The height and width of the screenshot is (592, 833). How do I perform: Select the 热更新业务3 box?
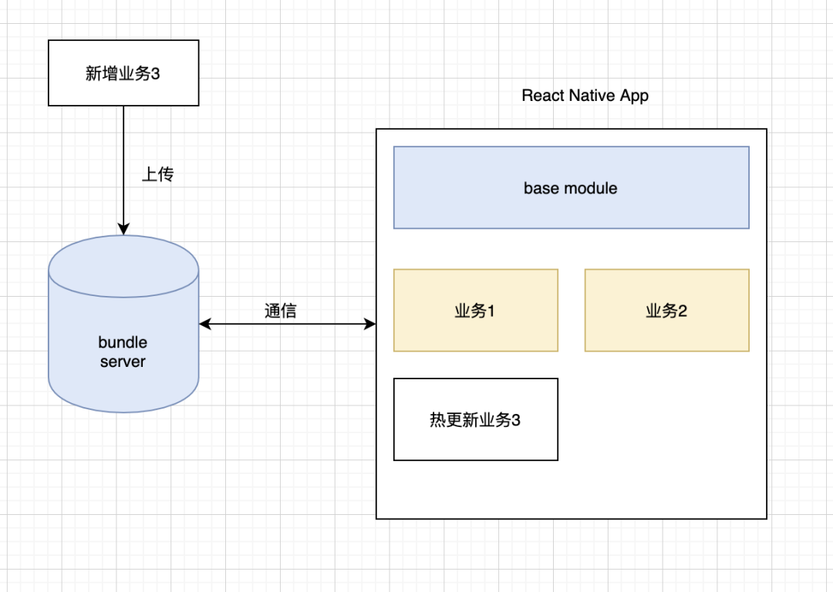tap(475, 419)
